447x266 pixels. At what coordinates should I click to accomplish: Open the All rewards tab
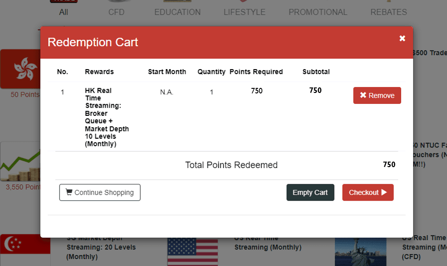[64, 12]
